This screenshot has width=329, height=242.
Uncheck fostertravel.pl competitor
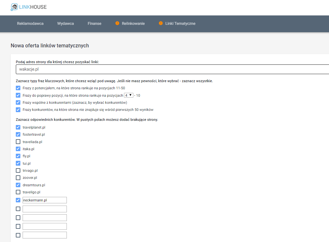click(18, 134)
